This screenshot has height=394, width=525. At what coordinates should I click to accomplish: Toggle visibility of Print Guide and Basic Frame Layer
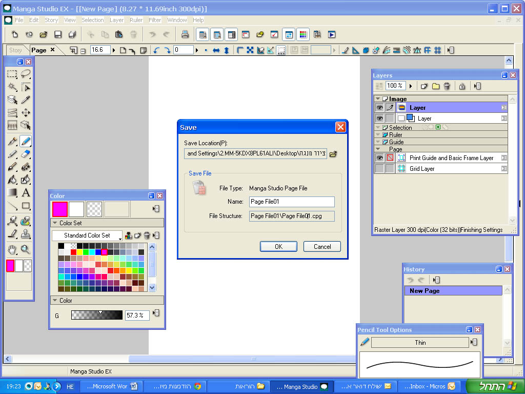click(379, 158)
